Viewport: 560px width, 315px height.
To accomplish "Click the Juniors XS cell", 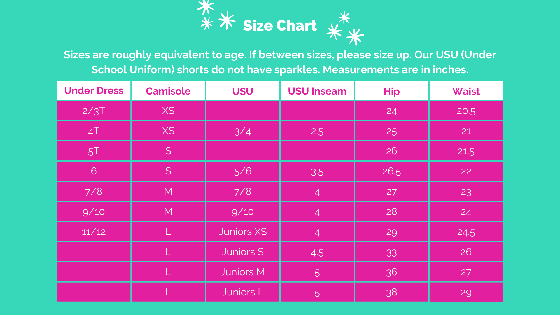I will point(242,232).
